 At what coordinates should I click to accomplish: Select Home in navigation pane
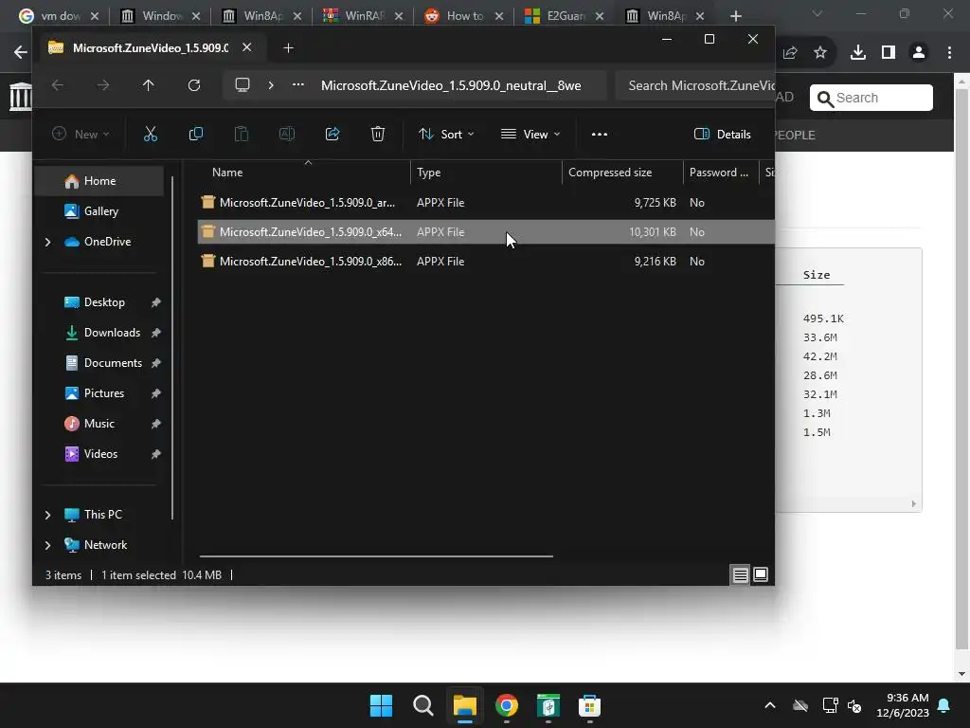tap(99, 181)
